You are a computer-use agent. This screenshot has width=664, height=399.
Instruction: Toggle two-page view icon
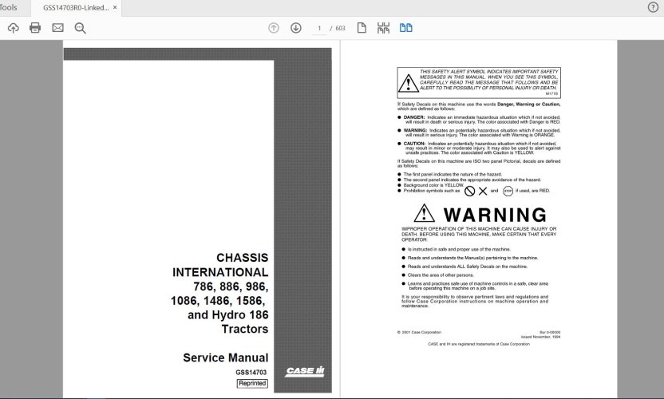pos(405,28)
